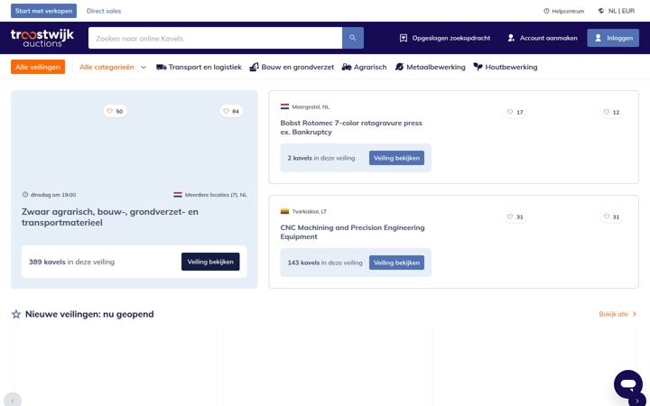650x406 pixels.
Task: Open the Helpcentrum link
Action: click(563, 11)
